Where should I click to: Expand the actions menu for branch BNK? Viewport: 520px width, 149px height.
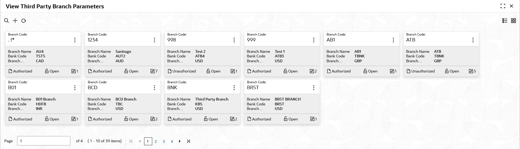[x=234, y=88]
